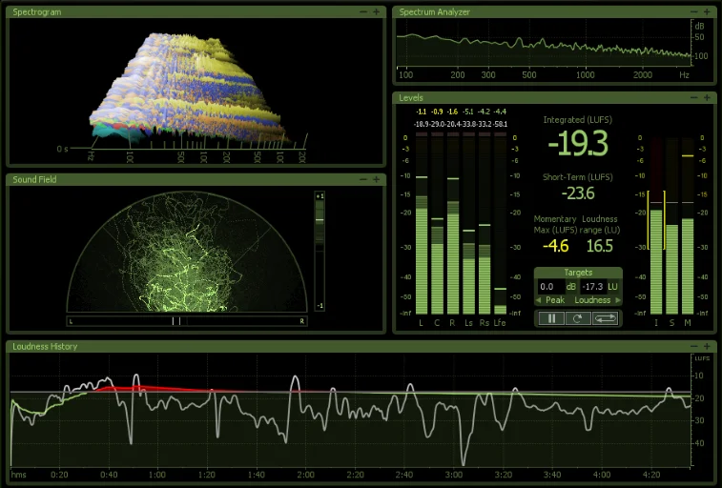Click the L-R balance meter under the vectorscope

click(187, 321)
